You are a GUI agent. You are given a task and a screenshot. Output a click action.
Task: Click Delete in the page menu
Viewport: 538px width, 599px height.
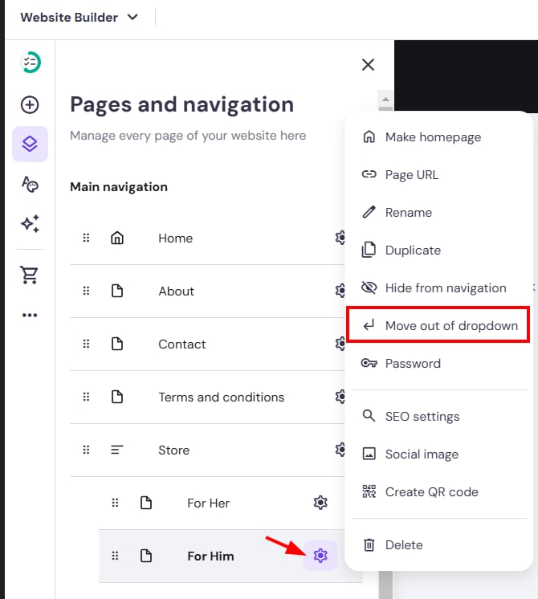click(x=403, y=545)
